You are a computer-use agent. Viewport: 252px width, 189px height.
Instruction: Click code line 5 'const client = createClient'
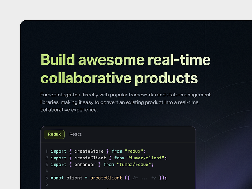(x=109, y=178)
